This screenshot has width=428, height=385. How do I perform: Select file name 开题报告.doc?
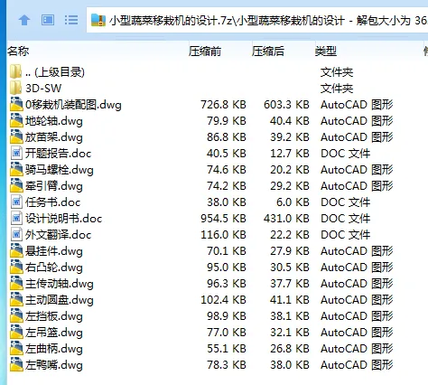pyautogui.click(x=58, y=154)
